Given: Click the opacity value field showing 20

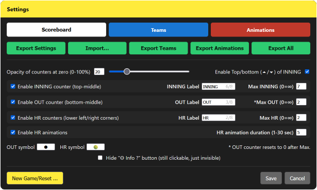Looking at the screenshot, I should tap(99, 72).
